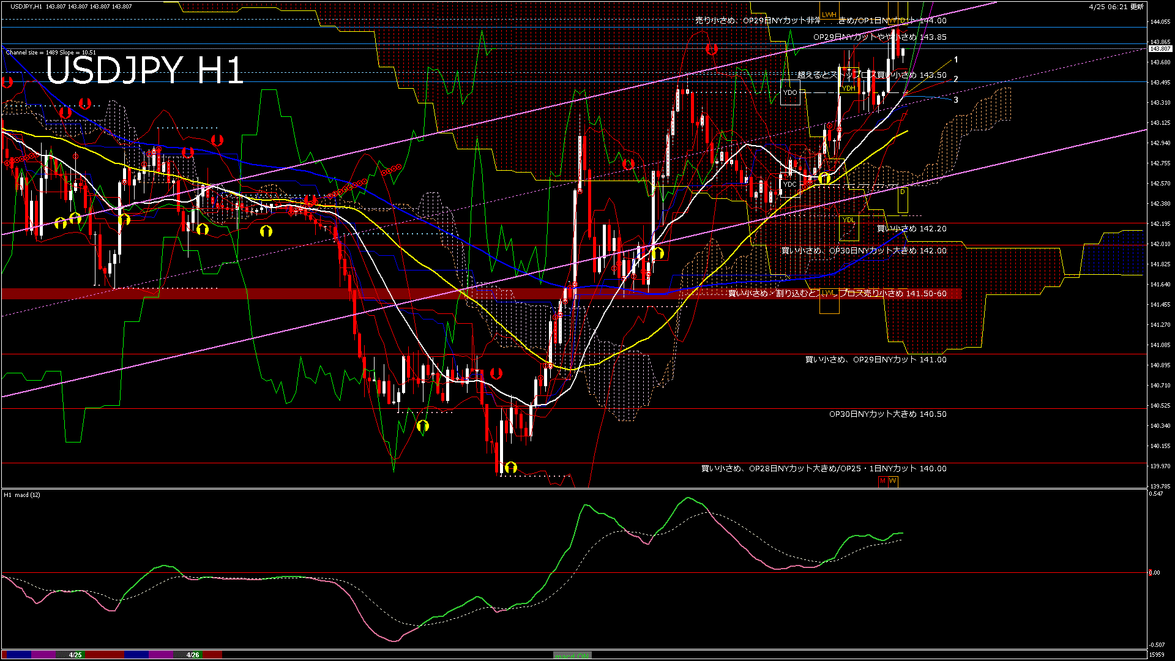Screen dimensions: 1175x661
Task: Click the projection line label 2
Action: pos(956,80)
